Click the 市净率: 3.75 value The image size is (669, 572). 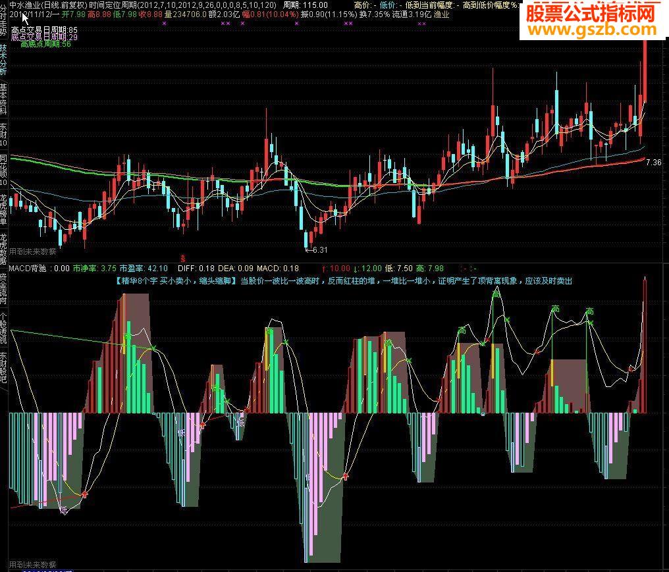[94, 269]
